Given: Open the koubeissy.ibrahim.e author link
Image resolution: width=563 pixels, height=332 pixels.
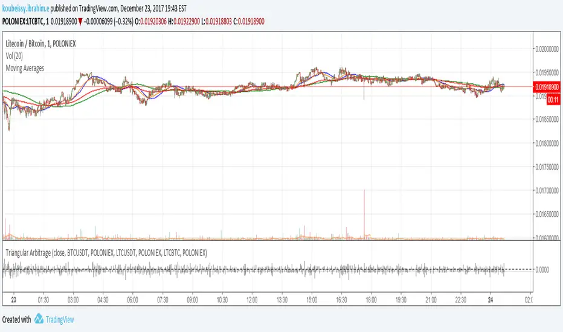Looking at the screenshot, I should (x=25, y=8).
